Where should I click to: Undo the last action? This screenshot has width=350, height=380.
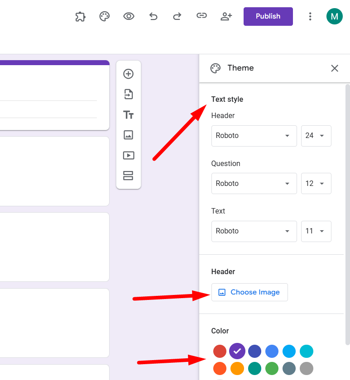click(153, 16)
